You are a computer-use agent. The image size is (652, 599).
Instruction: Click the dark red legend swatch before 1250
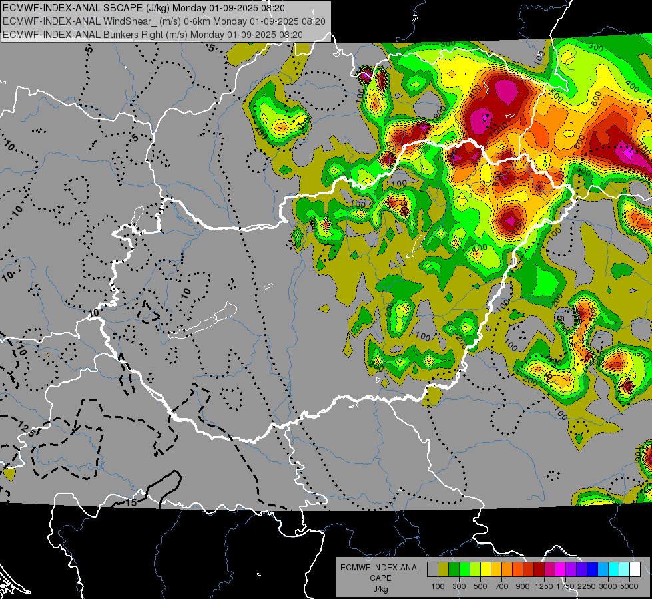(539, 570)
